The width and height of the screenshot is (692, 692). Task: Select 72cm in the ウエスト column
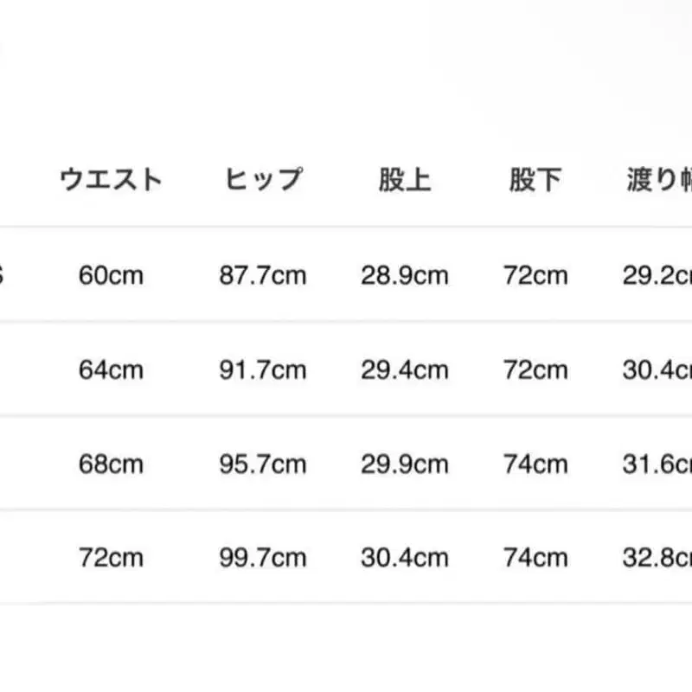[x=111, y=557]
